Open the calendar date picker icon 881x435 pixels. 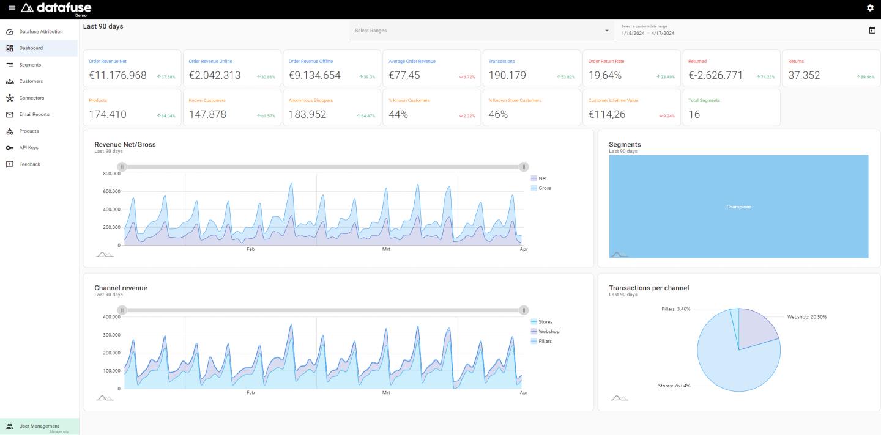tap(872, 31)
